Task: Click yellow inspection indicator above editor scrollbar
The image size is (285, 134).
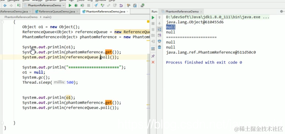Action: click(148, 22)
